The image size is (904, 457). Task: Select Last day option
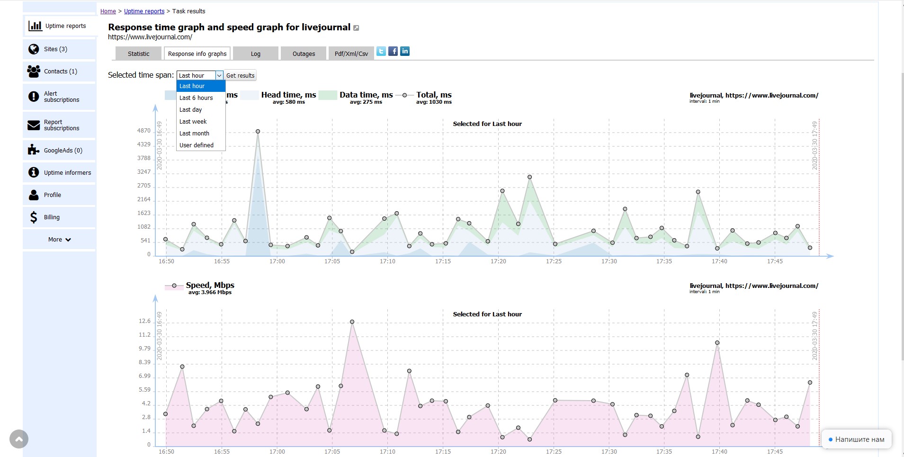tap(201, 109)
